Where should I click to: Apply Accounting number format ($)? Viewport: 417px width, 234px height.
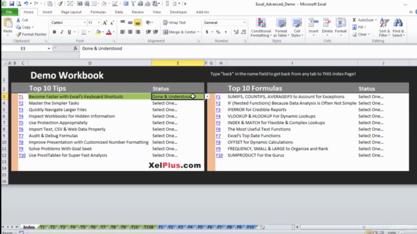click(207, 32)
